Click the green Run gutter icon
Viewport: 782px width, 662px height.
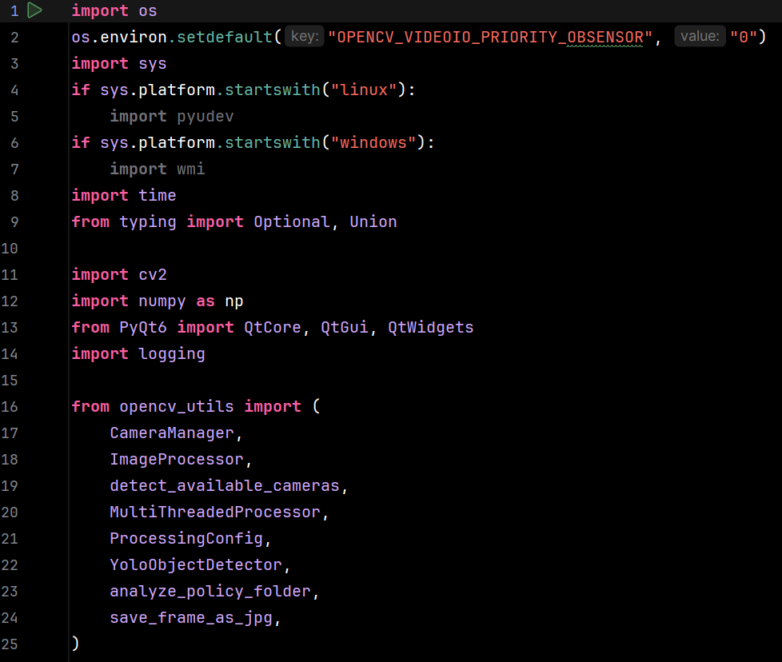34,10
